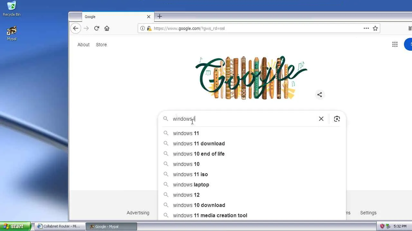Click the Google doodle logo
The width and height of the screenshot is (412, 231).
coord(251,78)
